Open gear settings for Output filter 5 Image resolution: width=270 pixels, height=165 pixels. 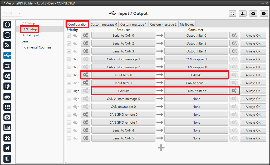pyautogui.click(x=234, y=91)
